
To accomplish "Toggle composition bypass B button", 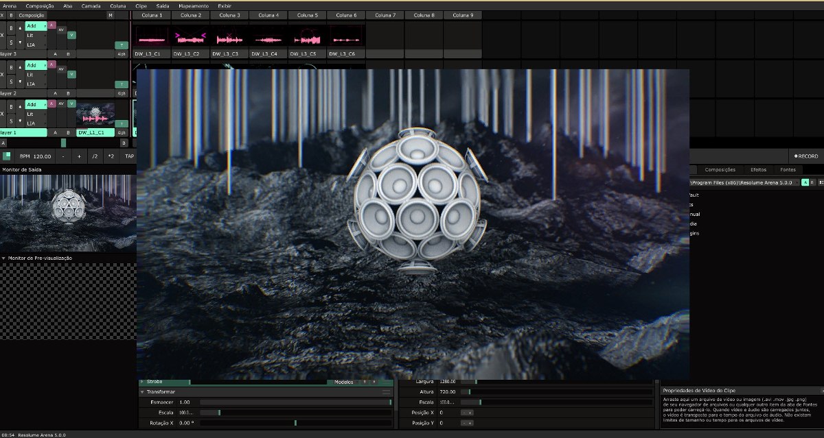I will (x=10, y=15).
